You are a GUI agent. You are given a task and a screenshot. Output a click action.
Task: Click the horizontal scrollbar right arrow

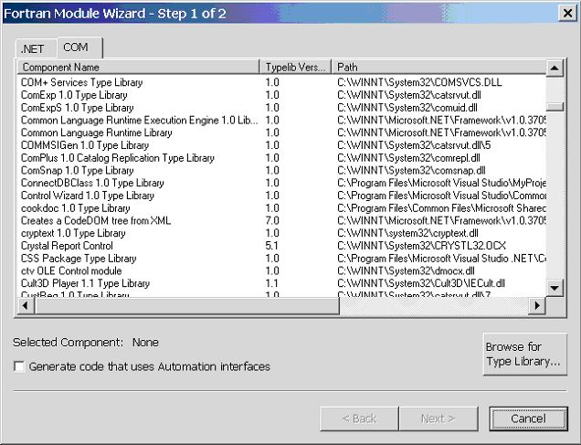pyautogui.click(x=536, y=306)
